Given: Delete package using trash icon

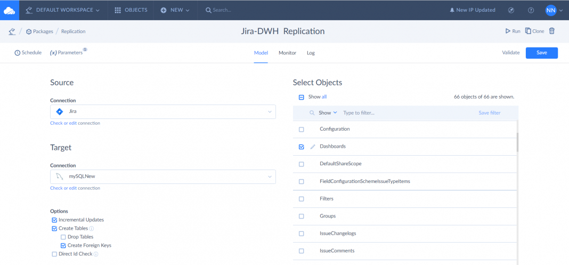Looking at the screenshot, I should point(552,31).
